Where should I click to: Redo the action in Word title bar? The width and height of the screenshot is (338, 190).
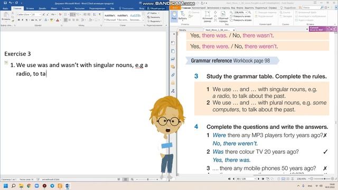tap(16, 3)
